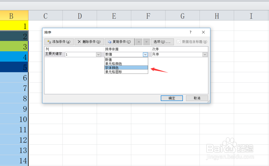This screenshot has width=269, height=166.
Task: Toggle the 数据包含标题 checkbox
Action: click(179, 42)
